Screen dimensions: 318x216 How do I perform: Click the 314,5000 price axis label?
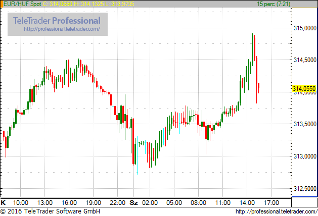305,60
